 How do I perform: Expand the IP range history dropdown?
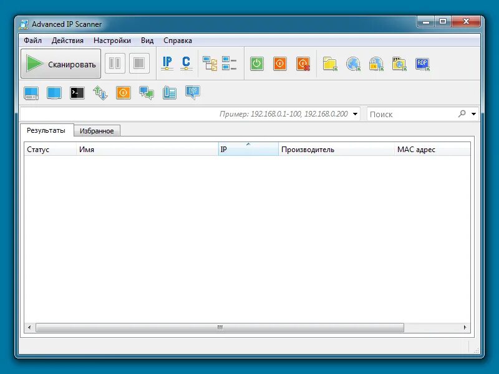point(355,114)
